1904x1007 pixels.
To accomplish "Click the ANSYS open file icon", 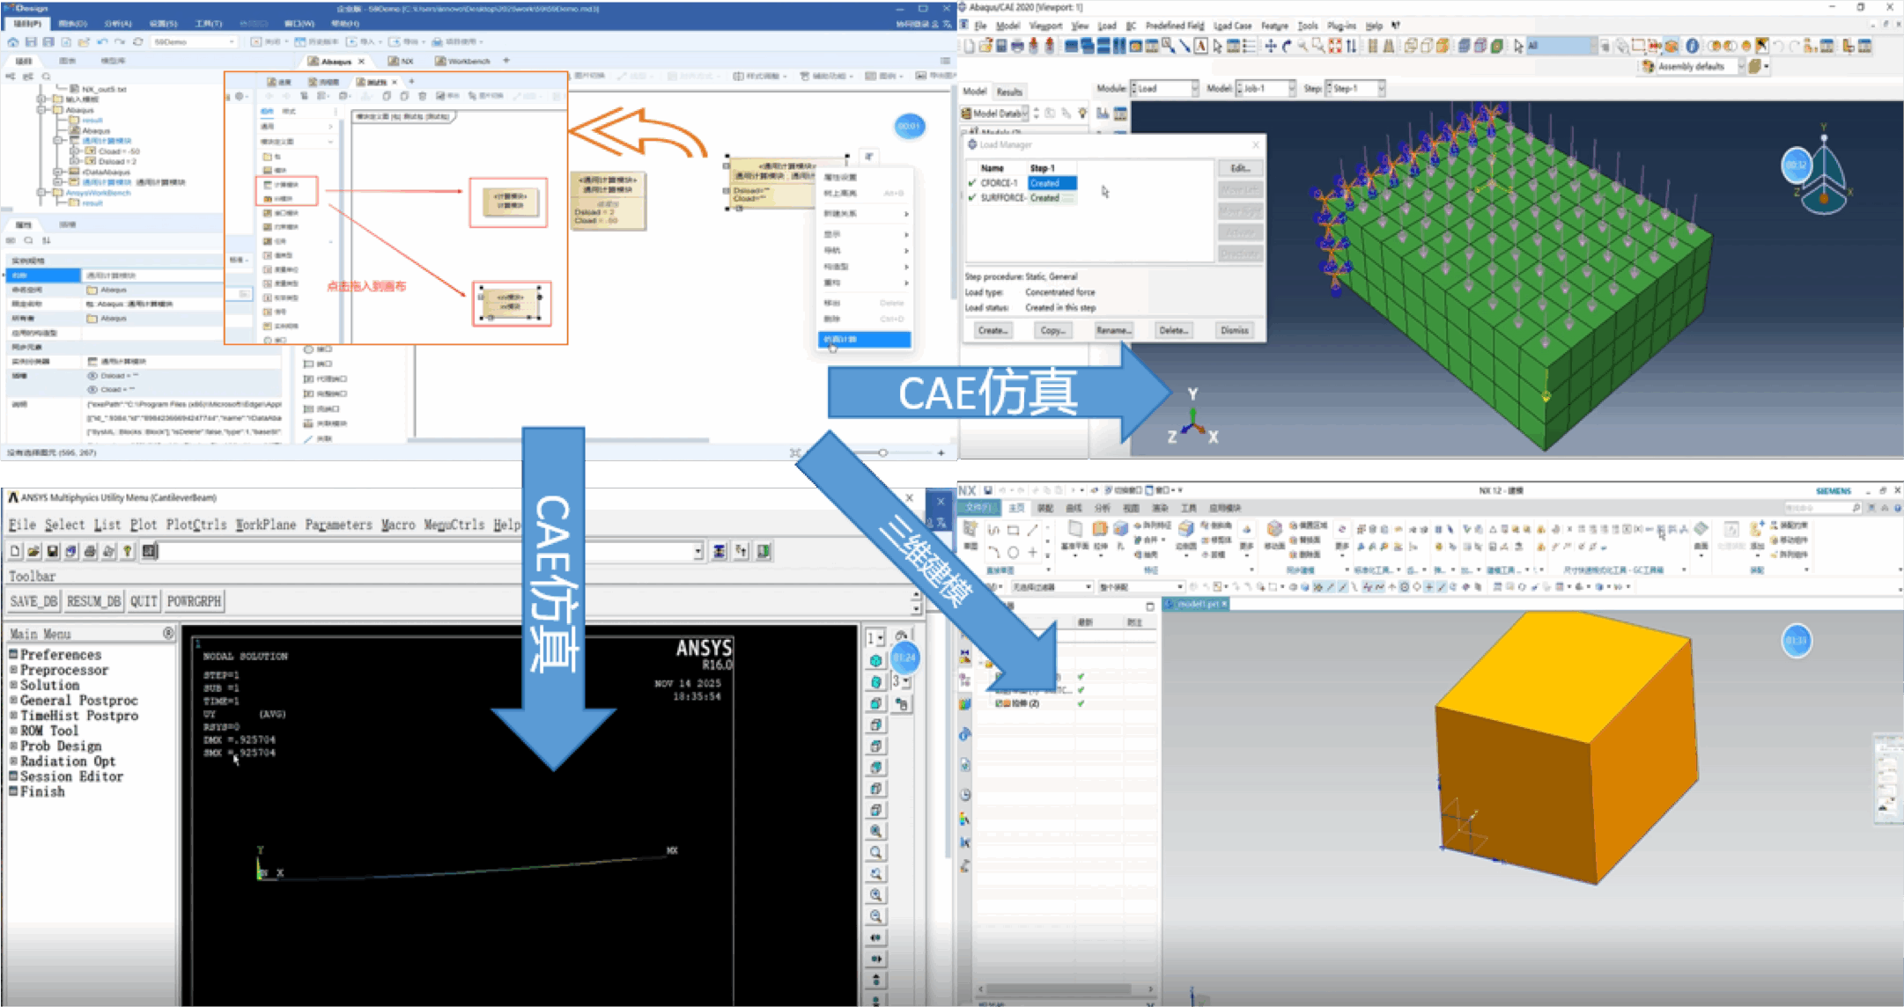I will 33,551.
